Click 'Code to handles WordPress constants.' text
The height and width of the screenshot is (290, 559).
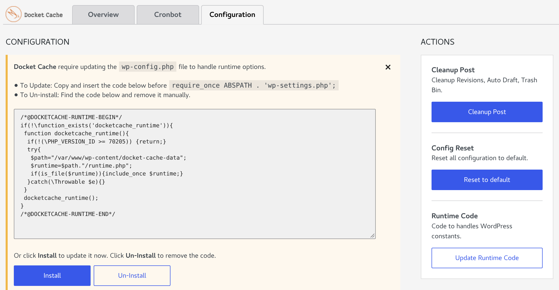[472, 231]
